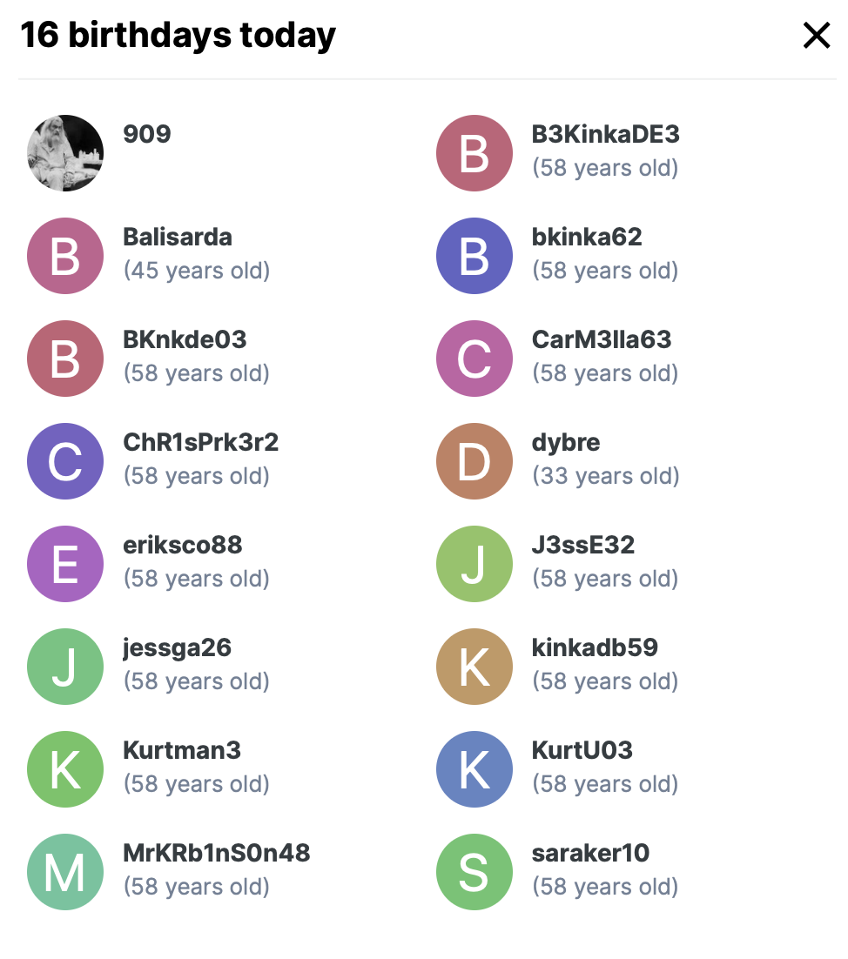Go to Kurtman3's profile name
The height and width of the screenshot is (959, 848).
coord(182,751)
